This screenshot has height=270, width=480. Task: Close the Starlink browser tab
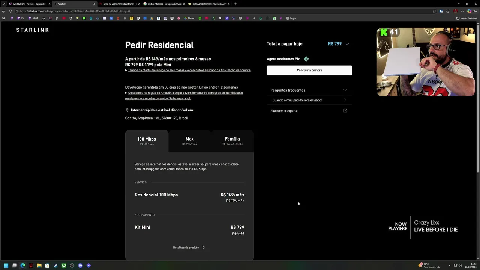pyautogui.click(x=94, y=4)
